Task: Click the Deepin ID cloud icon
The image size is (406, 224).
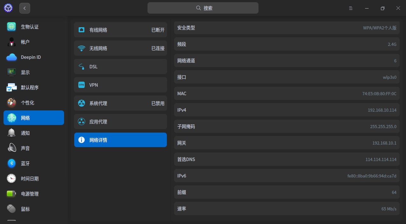Action: [11, 57]
